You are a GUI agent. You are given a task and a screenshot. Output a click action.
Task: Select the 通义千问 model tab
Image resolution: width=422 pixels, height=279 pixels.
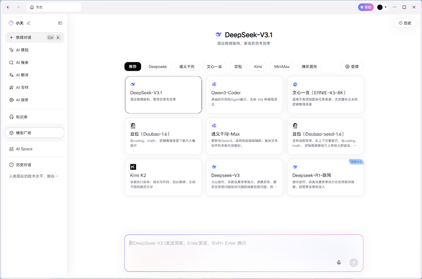point(187,67)
